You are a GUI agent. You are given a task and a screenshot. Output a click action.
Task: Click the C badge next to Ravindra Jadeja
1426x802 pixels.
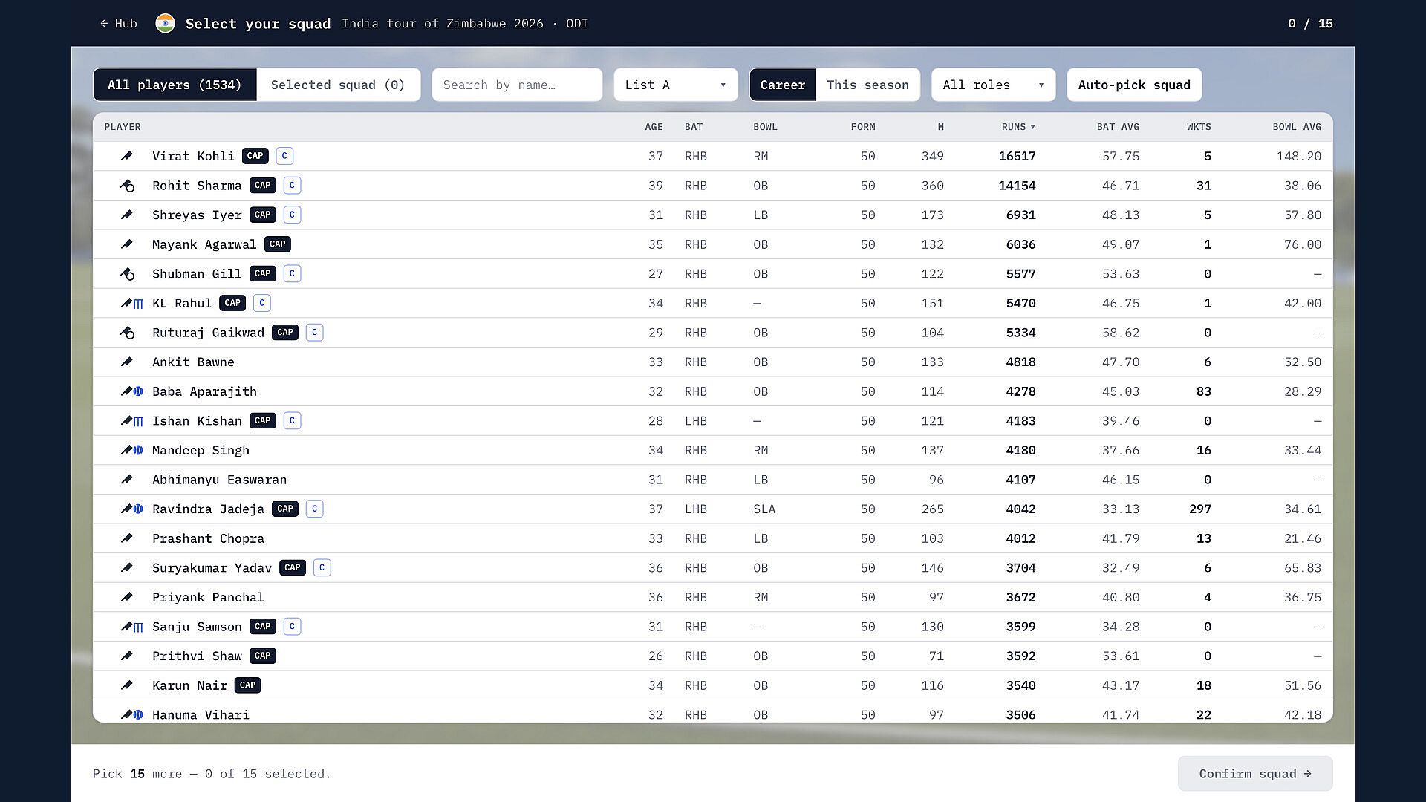[x=314, y=509]
